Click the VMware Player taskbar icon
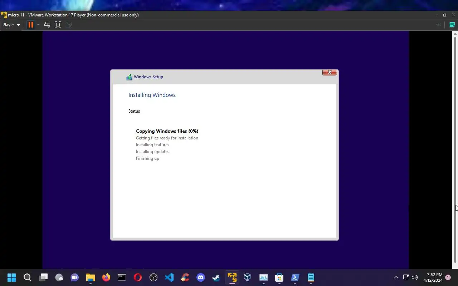This screenshot has width=458, height=286. [x=232, y=277]
